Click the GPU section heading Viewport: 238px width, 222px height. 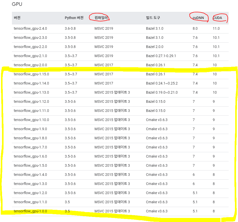(17, 4)
